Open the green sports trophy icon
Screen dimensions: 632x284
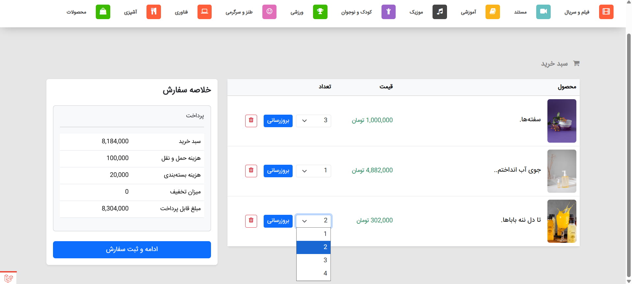pos(320,12)
